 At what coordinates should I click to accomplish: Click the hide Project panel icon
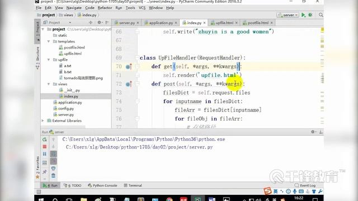tap(107, 22)
